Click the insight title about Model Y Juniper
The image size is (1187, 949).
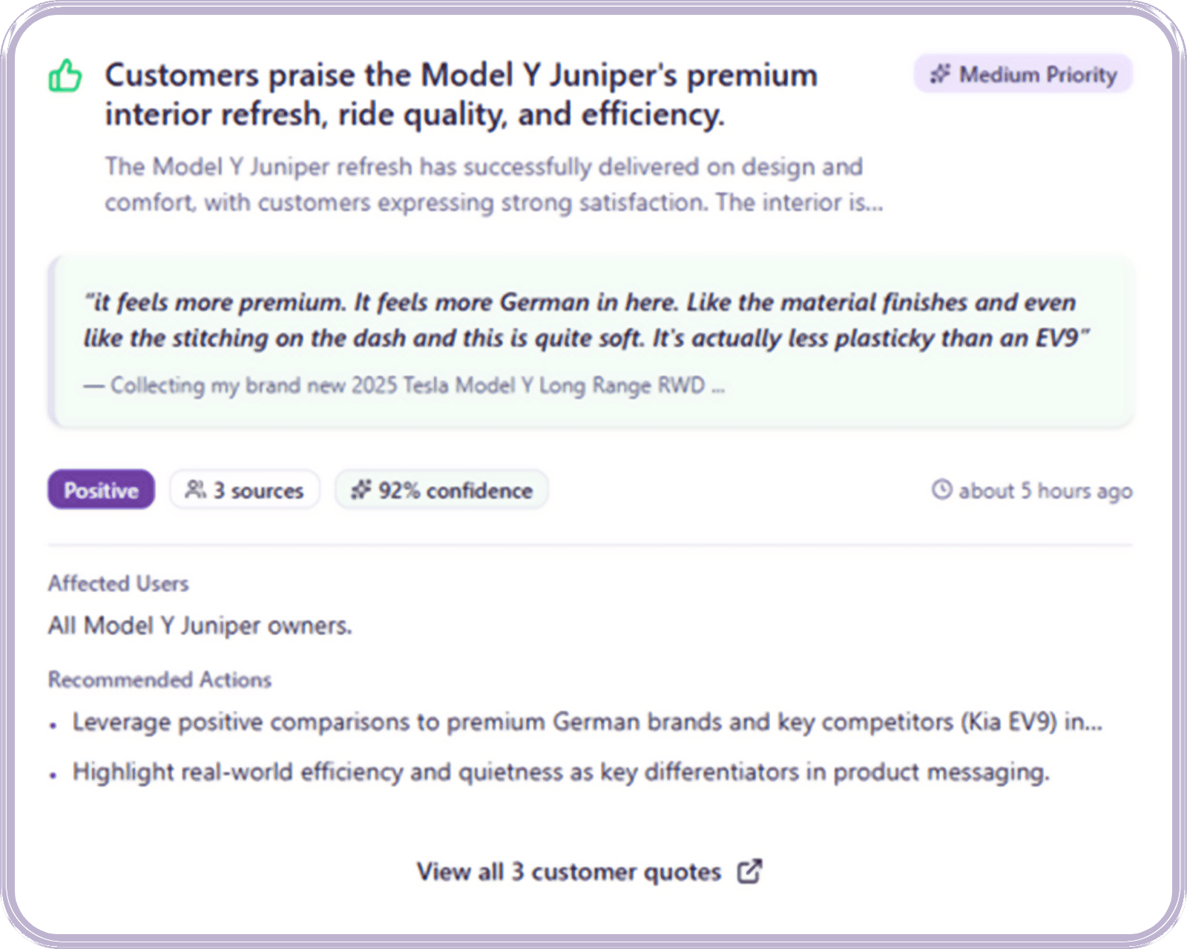460,94
